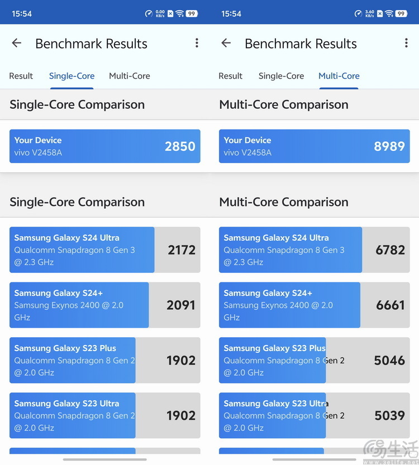419x465 pixels.
Task: Switch to Result tab on left screen
Action: (21, 76)
